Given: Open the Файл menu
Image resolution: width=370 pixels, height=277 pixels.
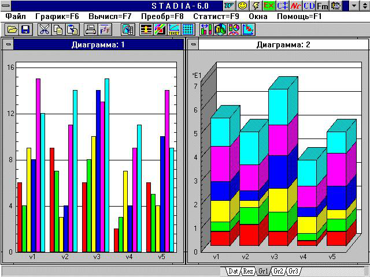Looking at the screenshot, I should tap(17, 16).
